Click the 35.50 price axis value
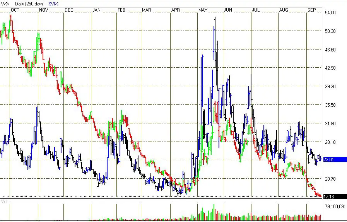 330,105
